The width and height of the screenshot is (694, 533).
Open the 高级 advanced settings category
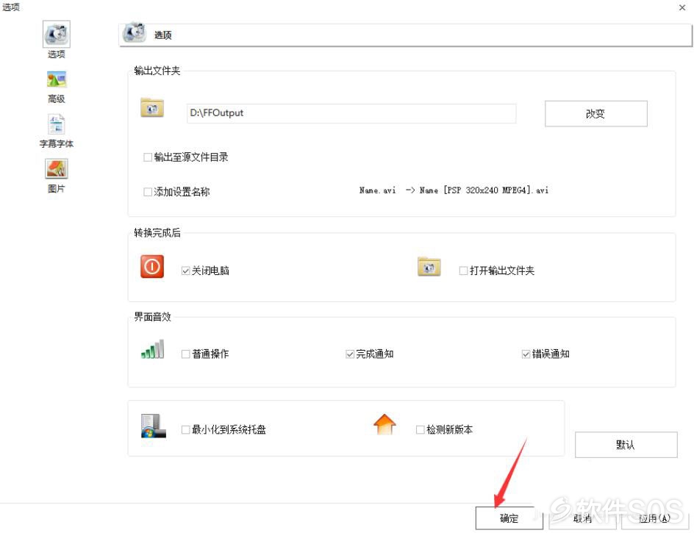point(56,87)
